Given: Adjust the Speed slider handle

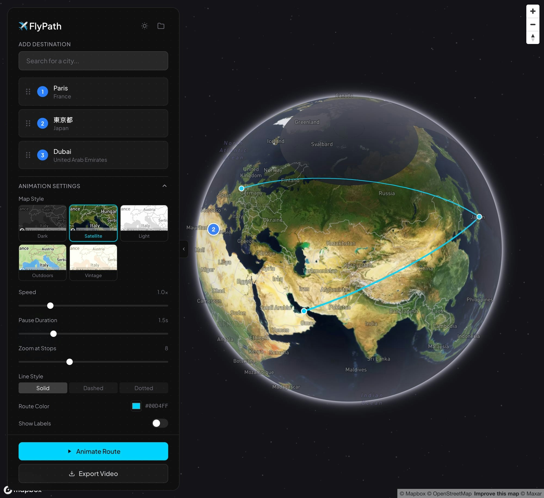Looking at the screenshot, I should coord(50,306).
